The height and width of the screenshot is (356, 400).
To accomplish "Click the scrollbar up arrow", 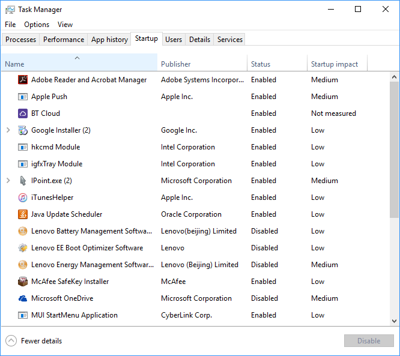I will point(395,77).
